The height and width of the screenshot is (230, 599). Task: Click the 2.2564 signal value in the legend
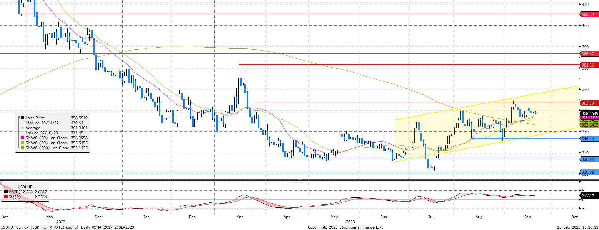[41, 197]
